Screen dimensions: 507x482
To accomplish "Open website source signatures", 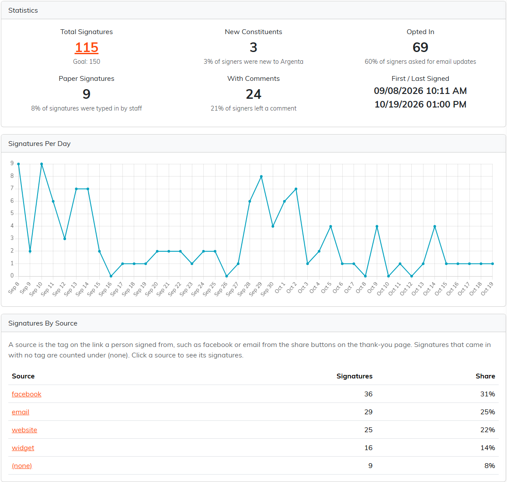I will click(x=24, y=430).
